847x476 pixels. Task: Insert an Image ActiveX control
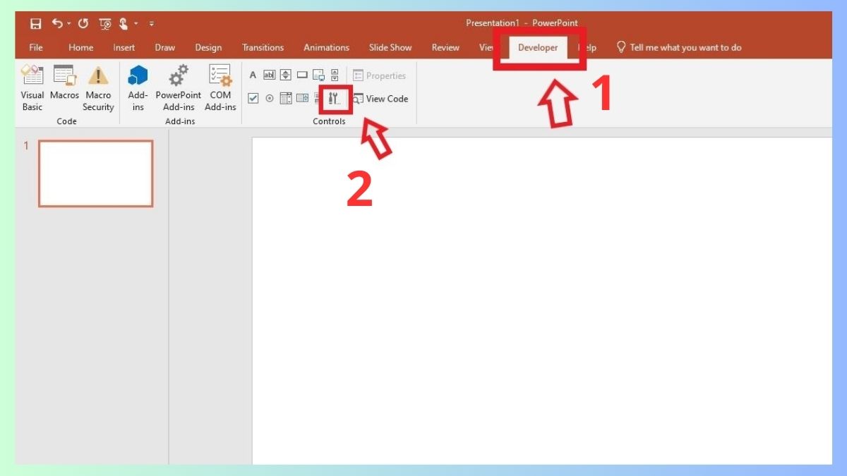point(318,75)
